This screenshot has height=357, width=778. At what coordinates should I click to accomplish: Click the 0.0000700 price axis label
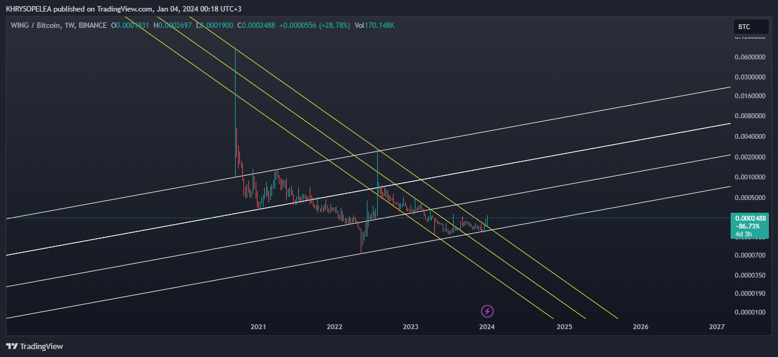point(750,256)
